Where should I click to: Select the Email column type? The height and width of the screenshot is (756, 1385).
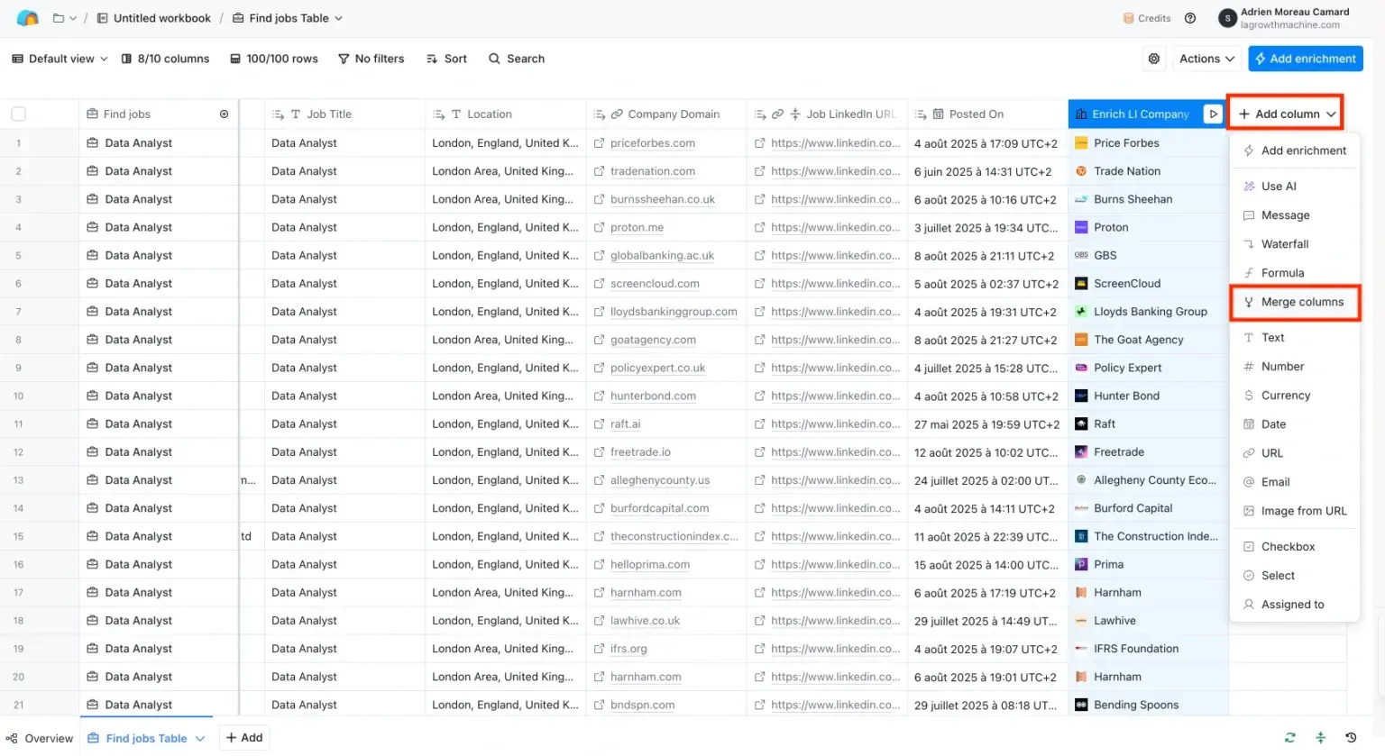[1294, 482]
